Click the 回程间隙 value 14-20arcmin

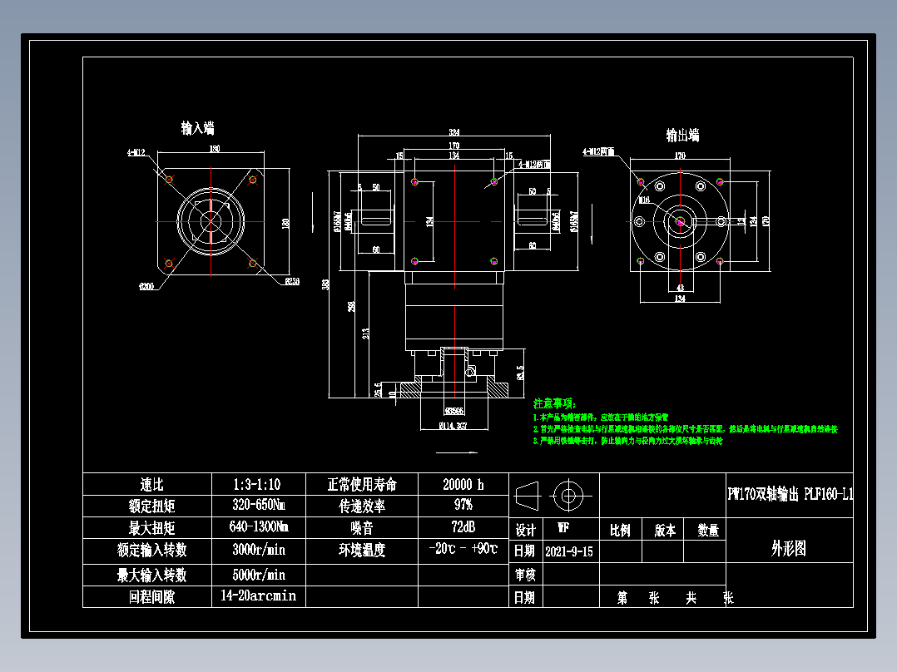point(258,596)
